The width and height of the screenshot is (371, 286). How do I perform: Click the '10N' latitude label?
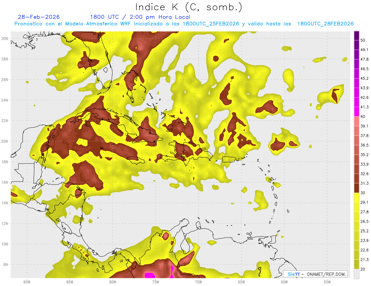[5, 244]
